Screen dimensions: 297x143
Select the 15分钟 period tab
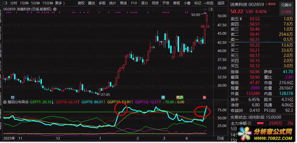pyautogui.click(x=48, y=3)
